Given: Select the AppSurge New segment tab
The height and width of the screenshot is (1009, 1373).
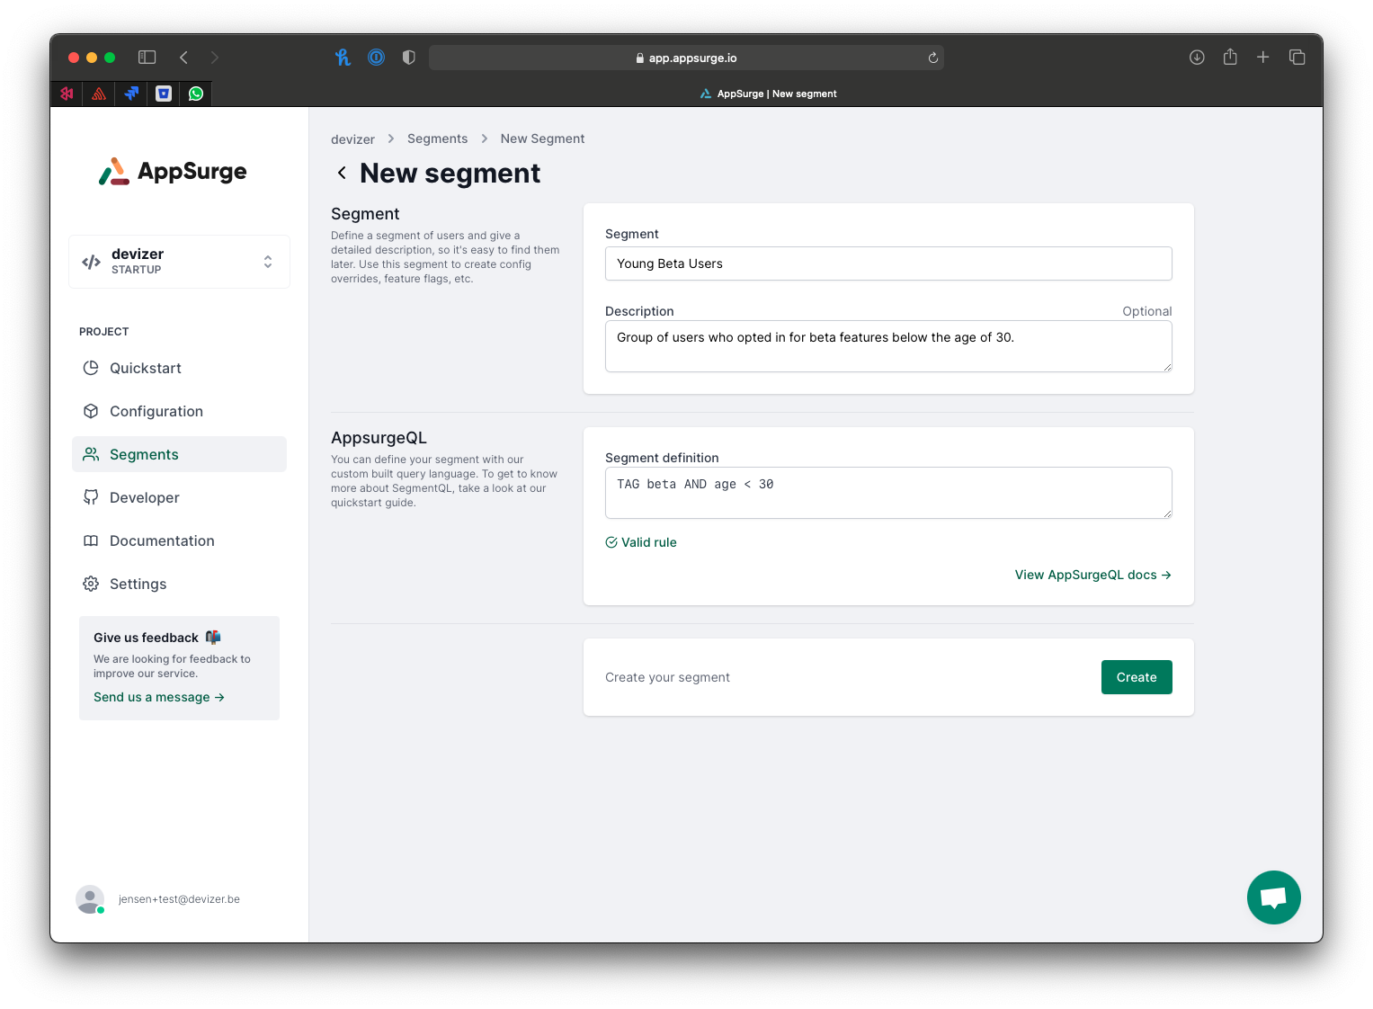Looking at the screenshot, I should click(767, 94).
